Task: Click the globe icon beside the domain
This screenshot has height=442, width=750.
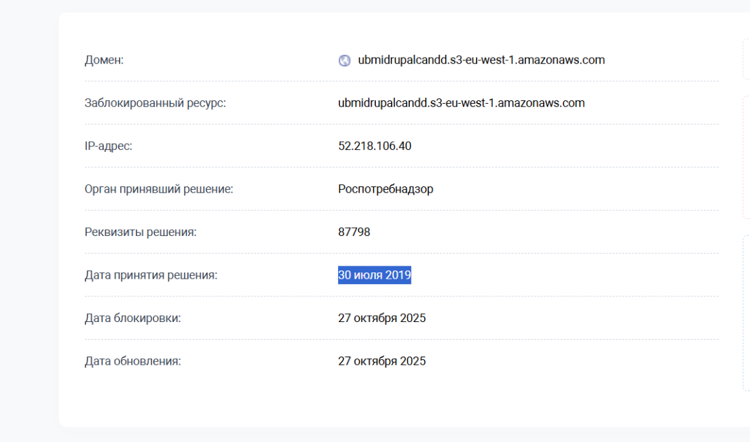Action: click(x=344, y=60)
